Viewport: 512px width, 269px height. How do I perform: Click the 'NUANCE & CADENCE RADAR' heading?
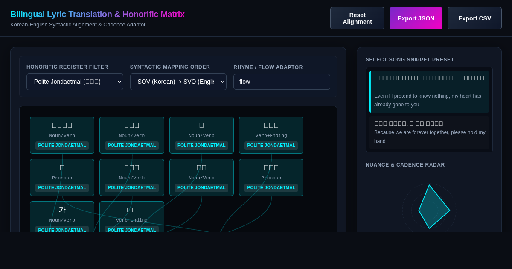(405, 165)
